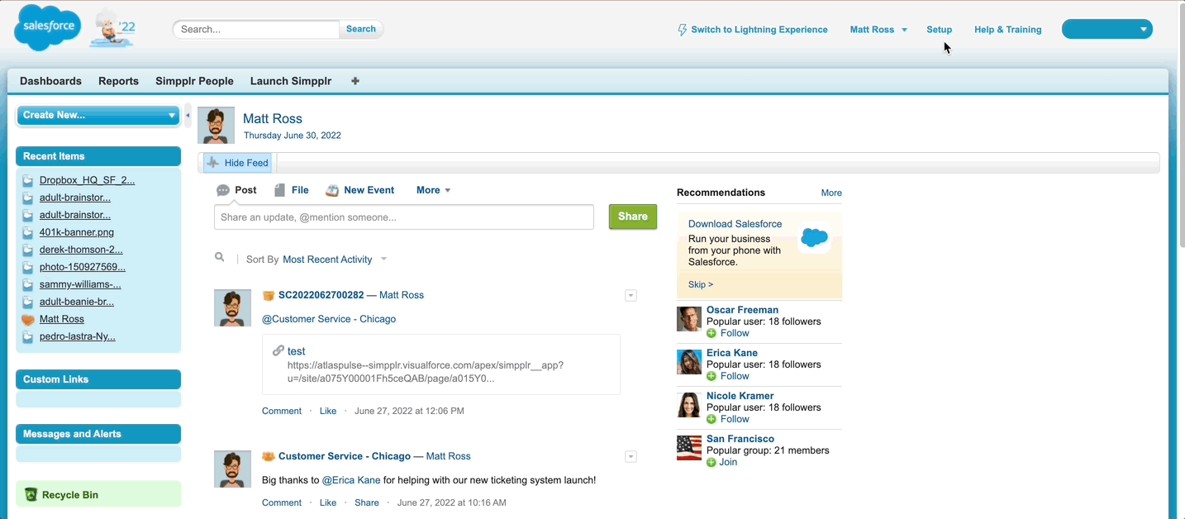Click the file icon beside sammy-williams-...
1185x519 pixels.
(28, 284)
